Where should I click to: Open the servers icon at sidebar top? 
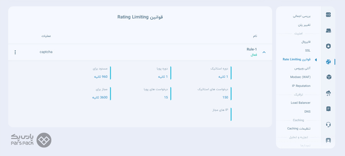[x=328, y=15]
